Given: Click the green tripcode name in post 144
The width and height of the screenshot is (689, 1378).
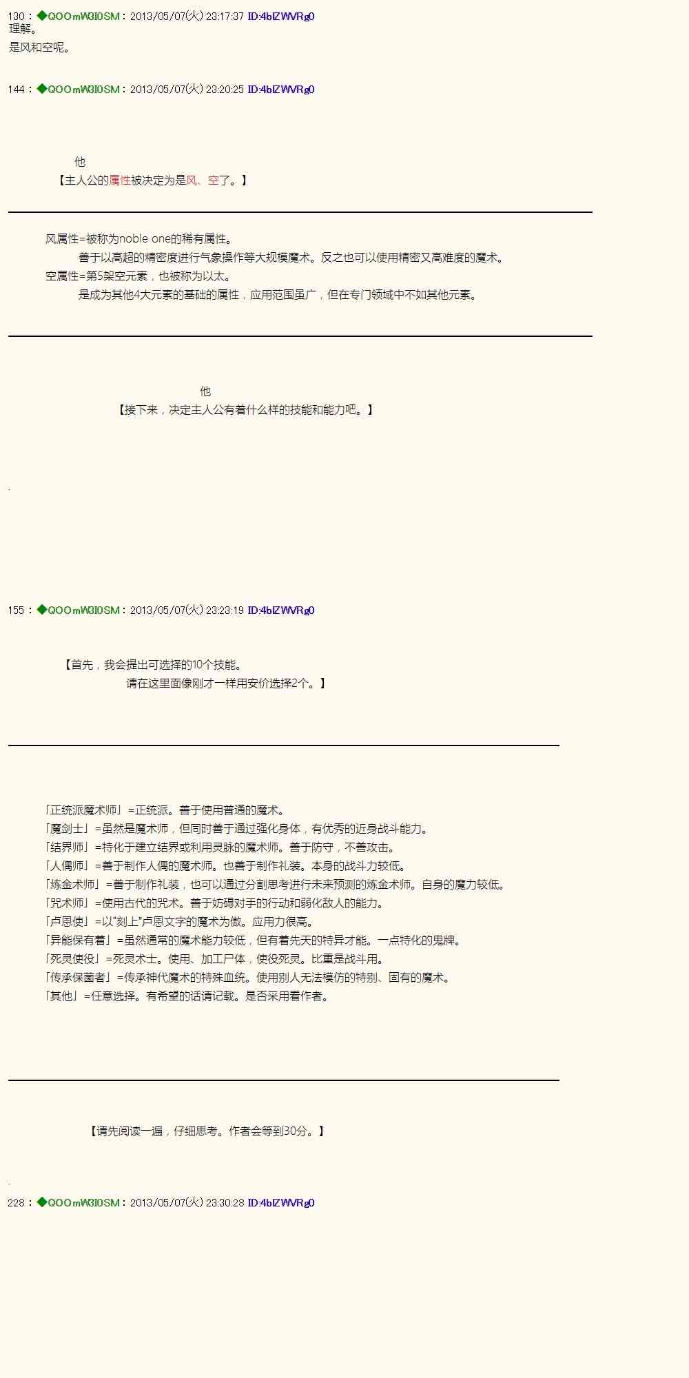Looking at the screenshot, I should coord(79,89).
